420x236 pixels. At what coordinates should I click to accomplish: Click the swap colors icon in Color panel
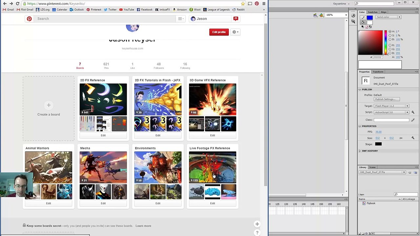pos(370,27)
